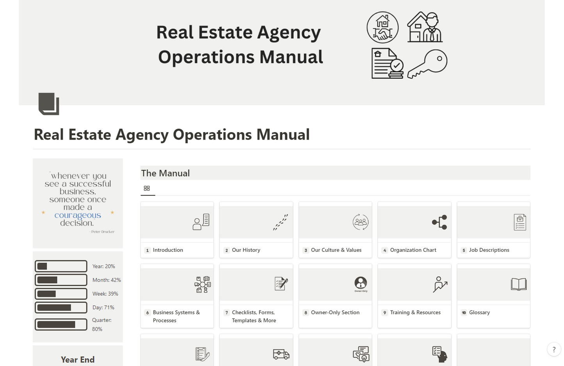Click the cover banner key icon
Image resolution: width=564 pixels, height=366 pixels.
click(427, 64)
